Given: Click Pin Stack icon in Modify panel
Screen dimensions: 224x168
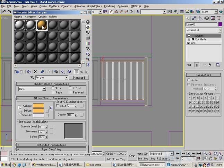Looking at the screenshot, I should [x=189, y=65].
